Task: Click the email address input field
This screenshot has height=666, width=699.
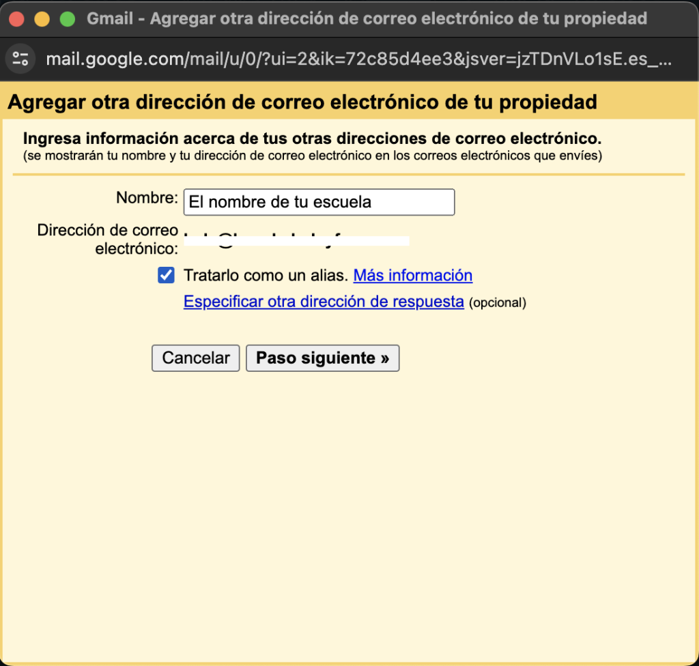Action: [x=297, y=240]
